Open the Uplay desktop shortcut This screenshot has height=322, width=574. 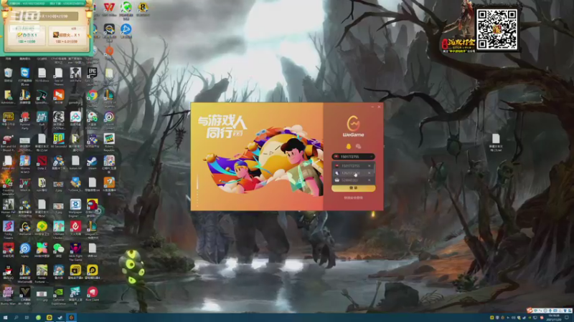click(x=25, y=250)
